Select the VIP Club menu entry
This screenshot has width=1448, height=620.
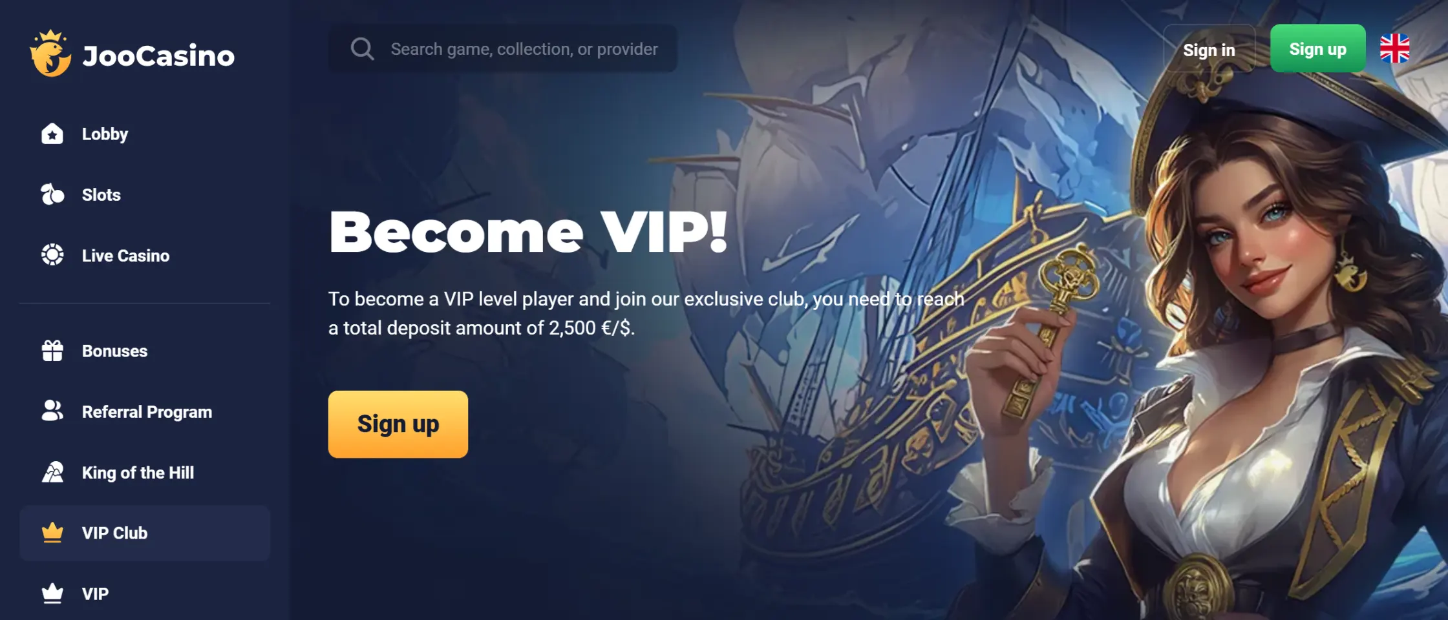145,533
